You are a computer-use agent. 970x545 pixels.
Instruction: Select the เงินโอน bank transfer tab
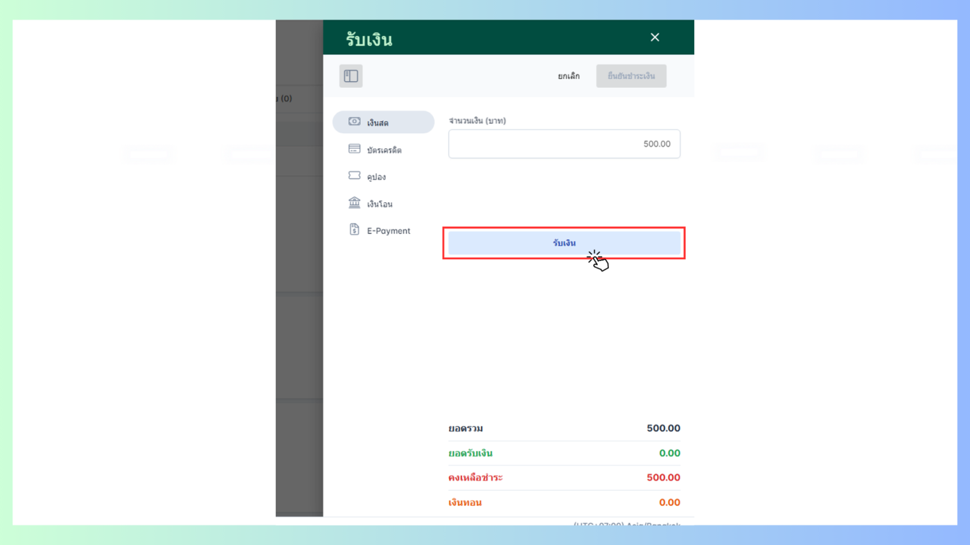point(383,204)
